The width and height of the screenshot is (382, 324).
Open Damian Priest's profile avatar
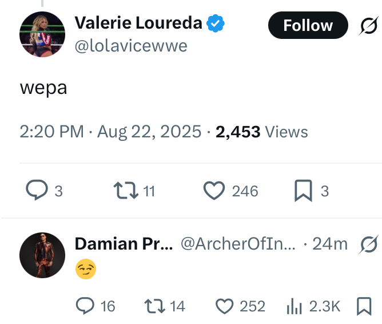pyautogui.click(x=41, y=255)
